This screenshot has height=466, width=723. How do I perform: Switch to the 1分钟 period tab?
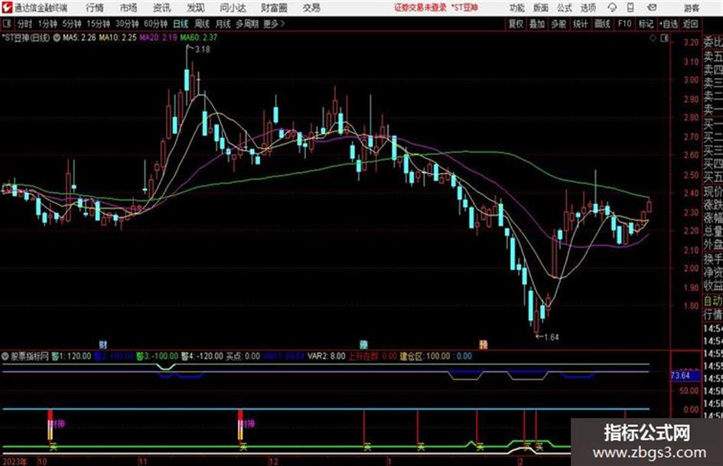47,24
